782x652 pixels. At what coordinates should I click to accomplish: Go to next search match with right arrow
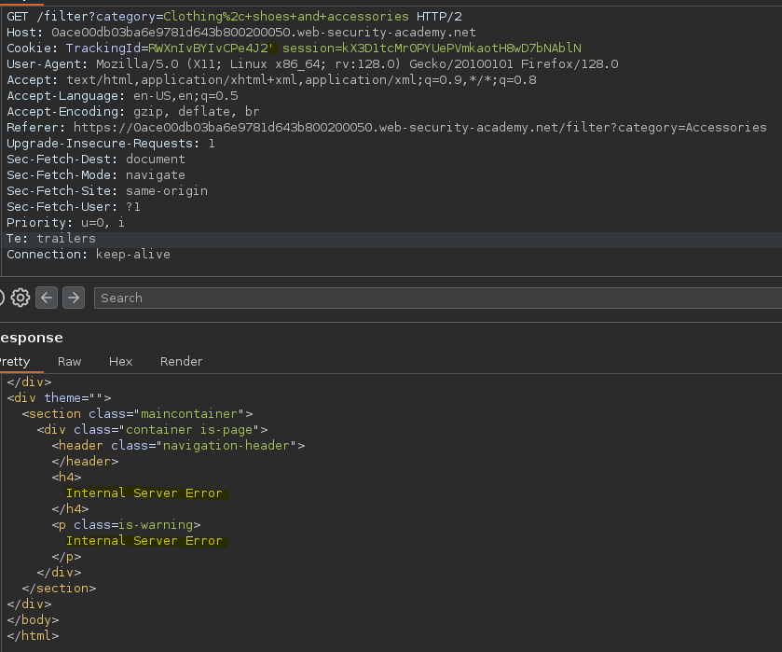click(74, 298)
